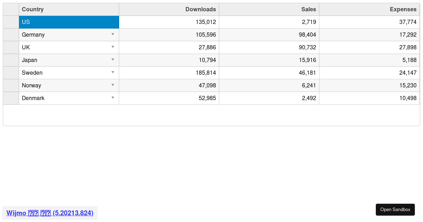Sort by the Expenses column header

[x=369, y=10]
